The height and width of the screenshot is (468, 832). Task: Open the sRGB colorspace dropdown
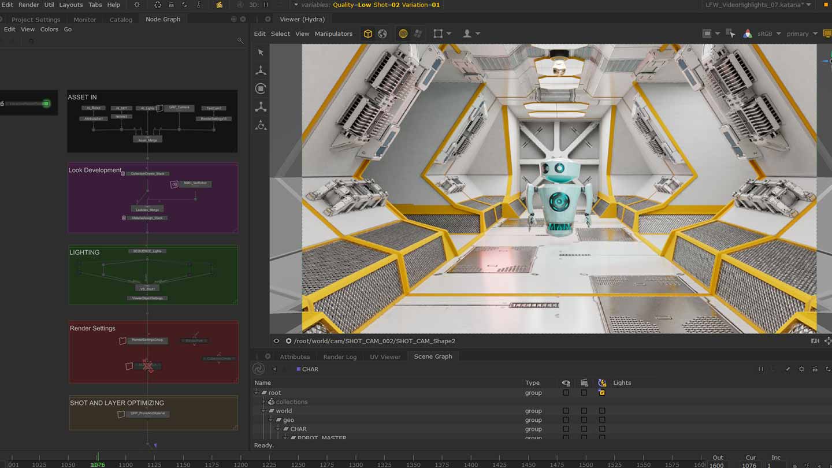click(768, 34)
